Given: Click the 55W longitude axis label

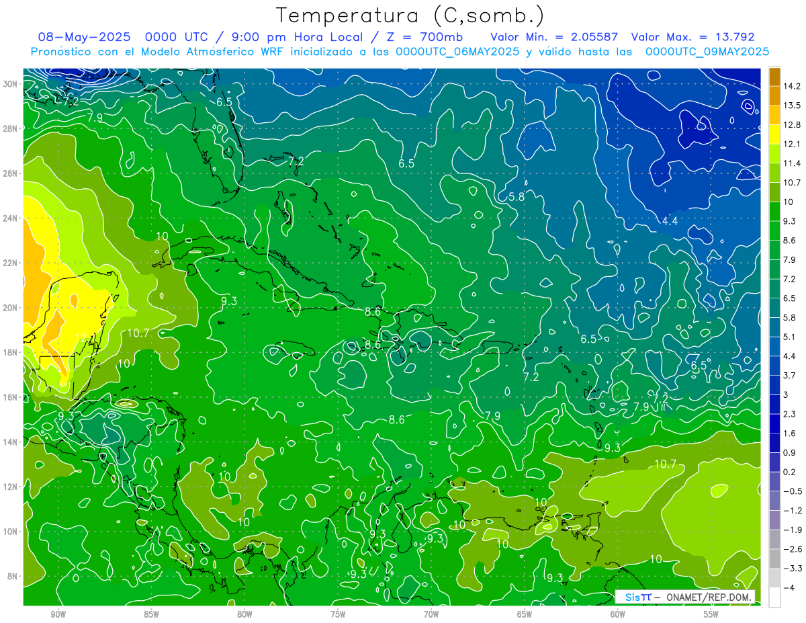Looking at the screenshot, I should (711, 615).
